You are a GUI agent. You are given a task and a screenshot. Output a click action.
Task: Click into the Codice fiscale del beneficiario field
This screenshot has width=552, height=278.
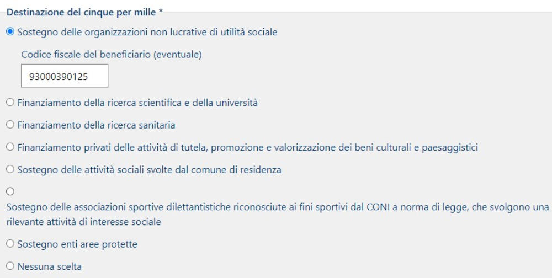tap(65, 76)
